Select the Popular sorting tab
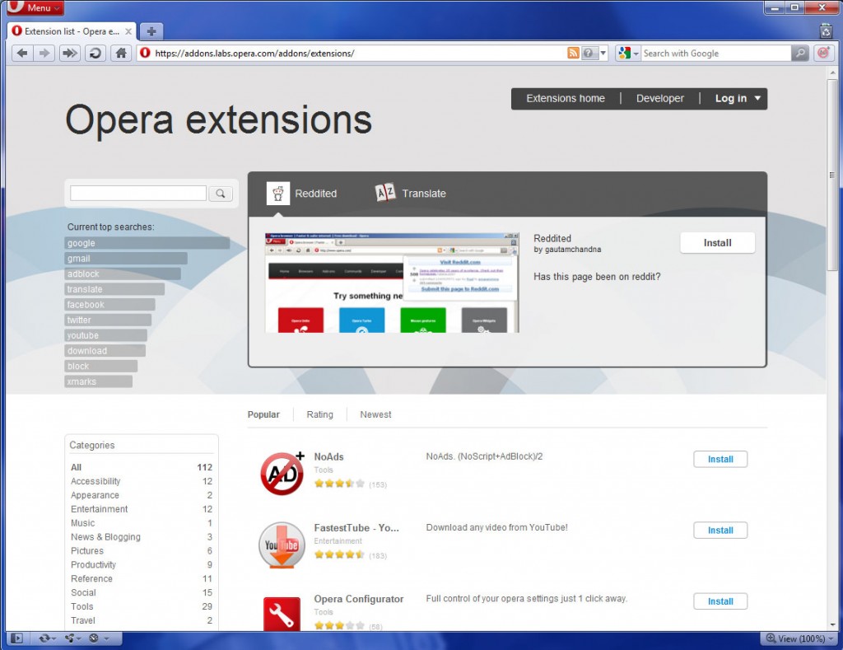The height and width of the screenshot is (650, 843). 263,414
